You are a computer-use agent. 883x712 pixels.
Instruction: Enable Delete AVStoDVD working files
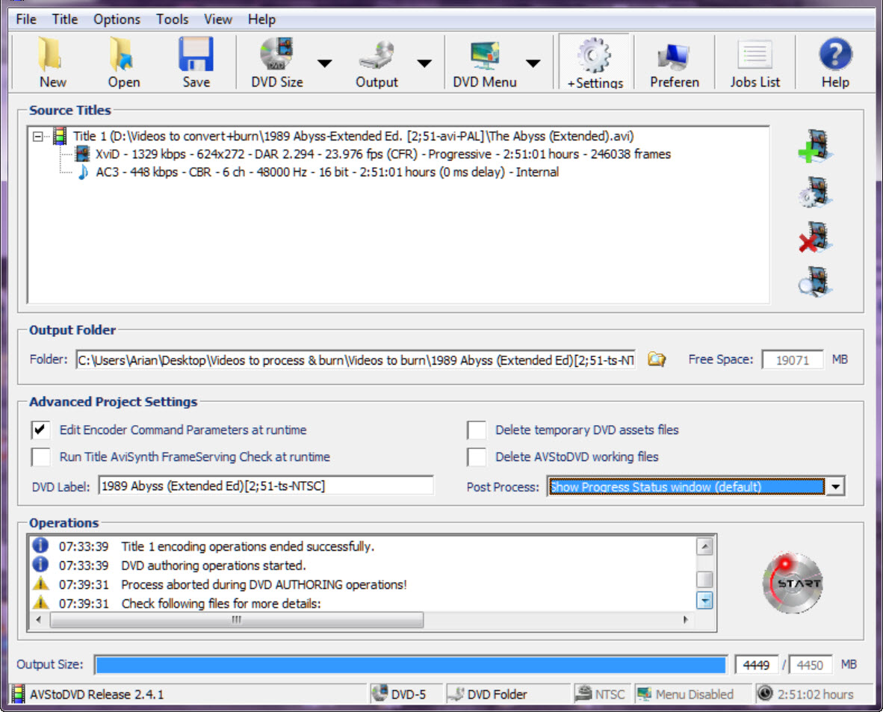point(476,456)
